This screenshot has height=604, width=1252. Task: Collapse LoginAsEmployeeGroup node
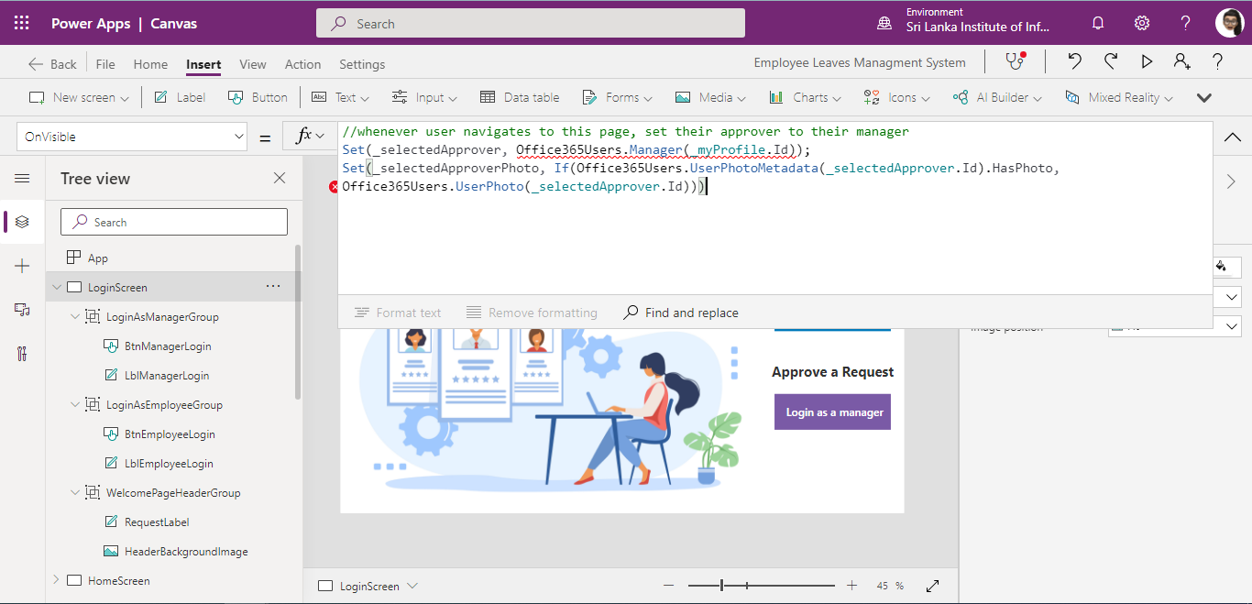coord(75,404)
